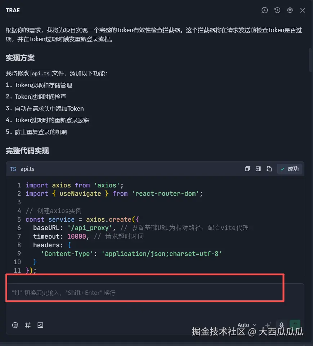Expand the Auto model dropdown
The image size is (313, 346).
coord(247,325)
